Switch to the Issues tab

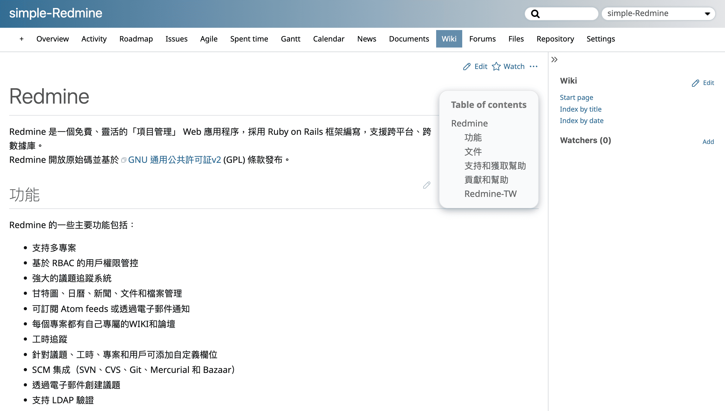click(x=176, y=39)
